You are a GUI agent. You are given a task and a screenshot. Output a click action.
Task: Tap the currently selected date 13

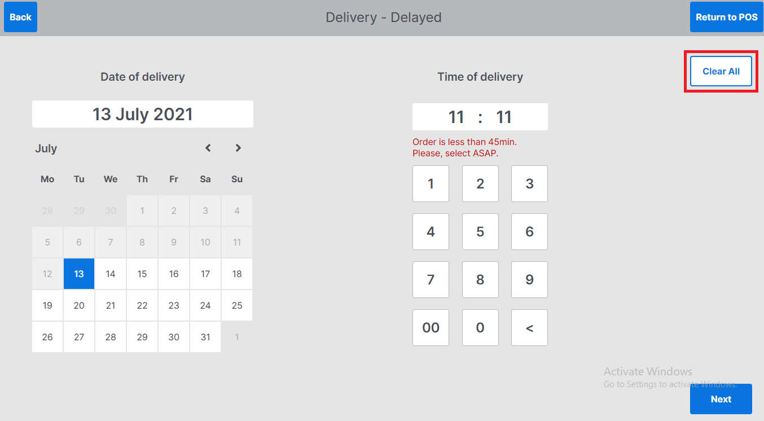coord(79,274)
